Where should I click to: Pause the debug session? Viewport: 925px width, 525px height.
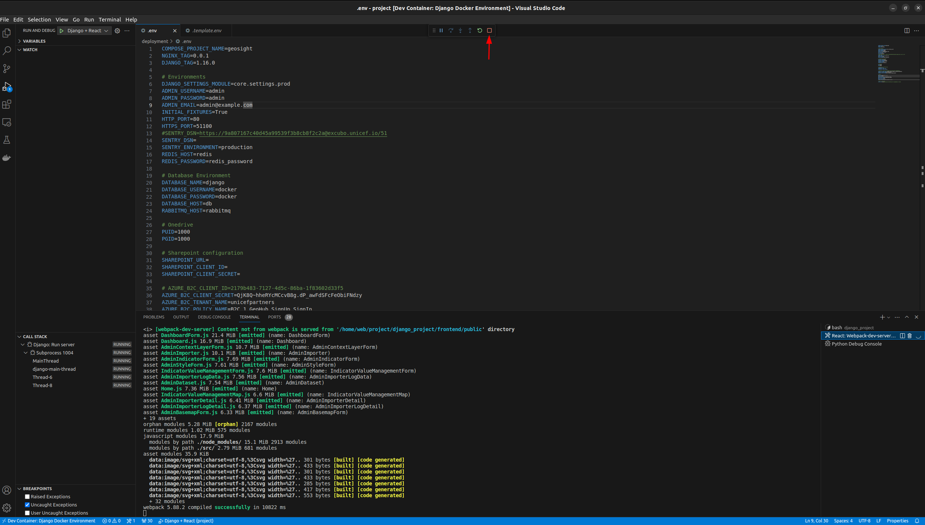coord(441,30)
